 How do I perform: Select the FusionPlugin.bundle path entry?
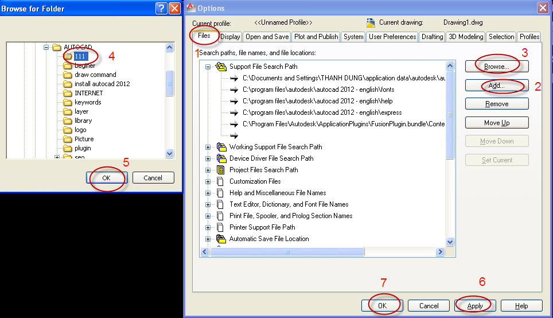pos(344,124)
